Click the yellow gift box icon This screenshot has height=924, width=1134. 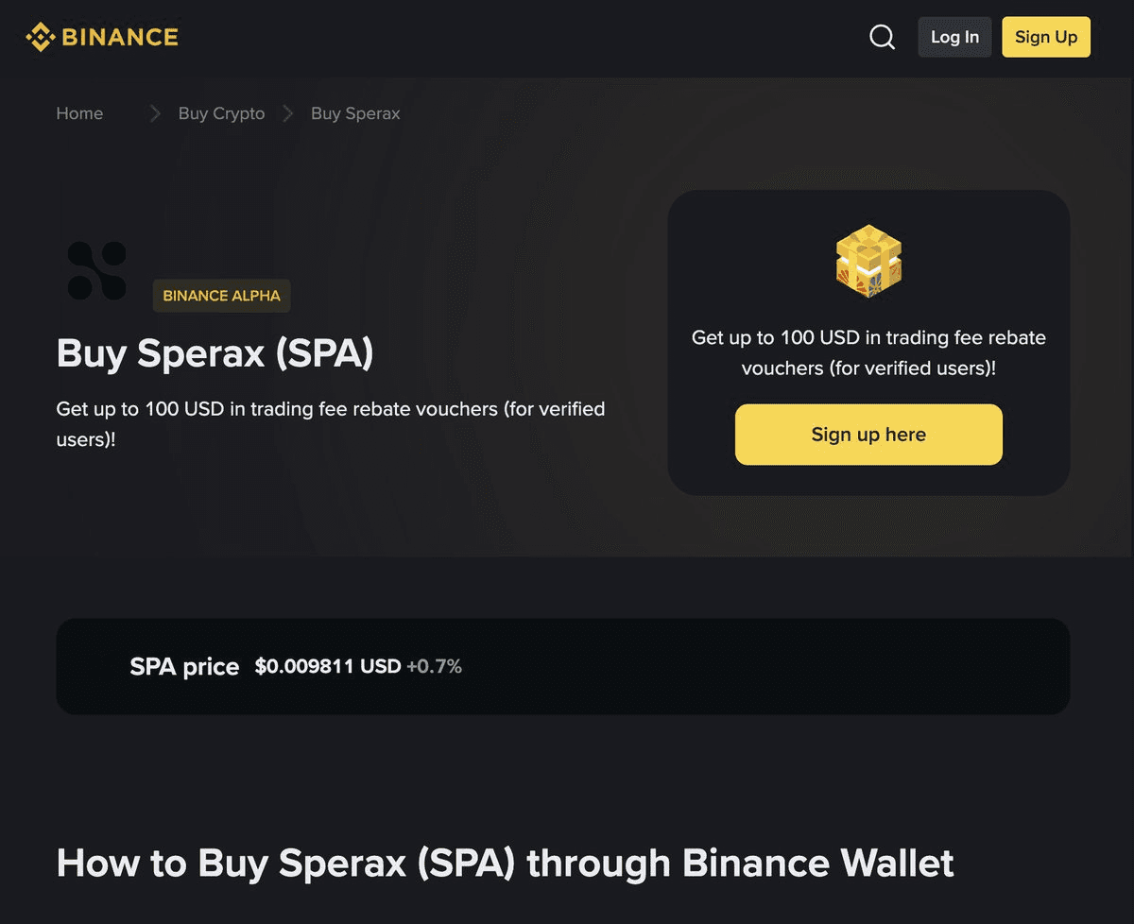click(868, 262)
